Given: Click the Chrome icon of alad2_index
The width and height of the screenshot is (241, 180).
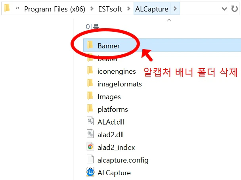Looking at the screenshot, I should point(90,147).
